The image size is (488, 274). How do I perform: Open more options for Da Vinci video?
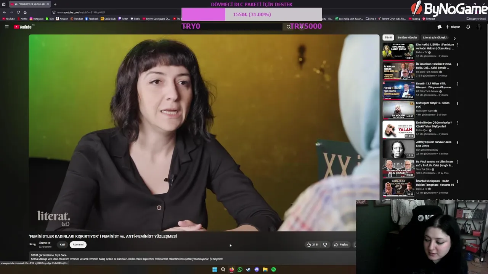point(457,162)
